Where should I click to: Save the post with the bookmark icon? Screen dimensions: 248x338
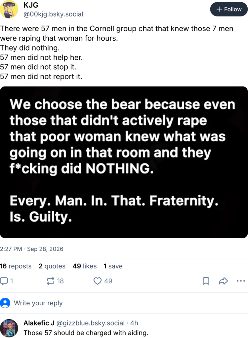coord(206,281)
